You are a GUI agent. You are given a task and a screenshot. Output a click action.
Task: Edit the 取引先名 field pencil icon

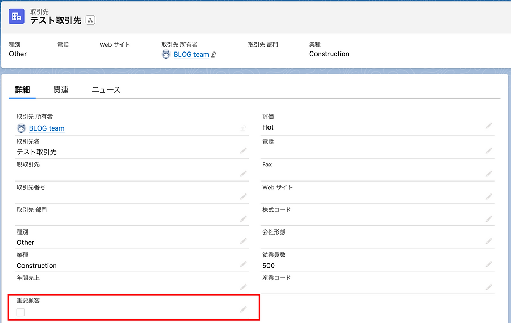(243, 151)
